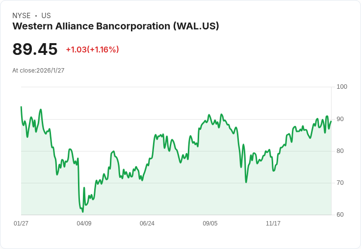Click the 60 y-axis price label
Viewport: 361px width, 249px height.
coord(340,215)
